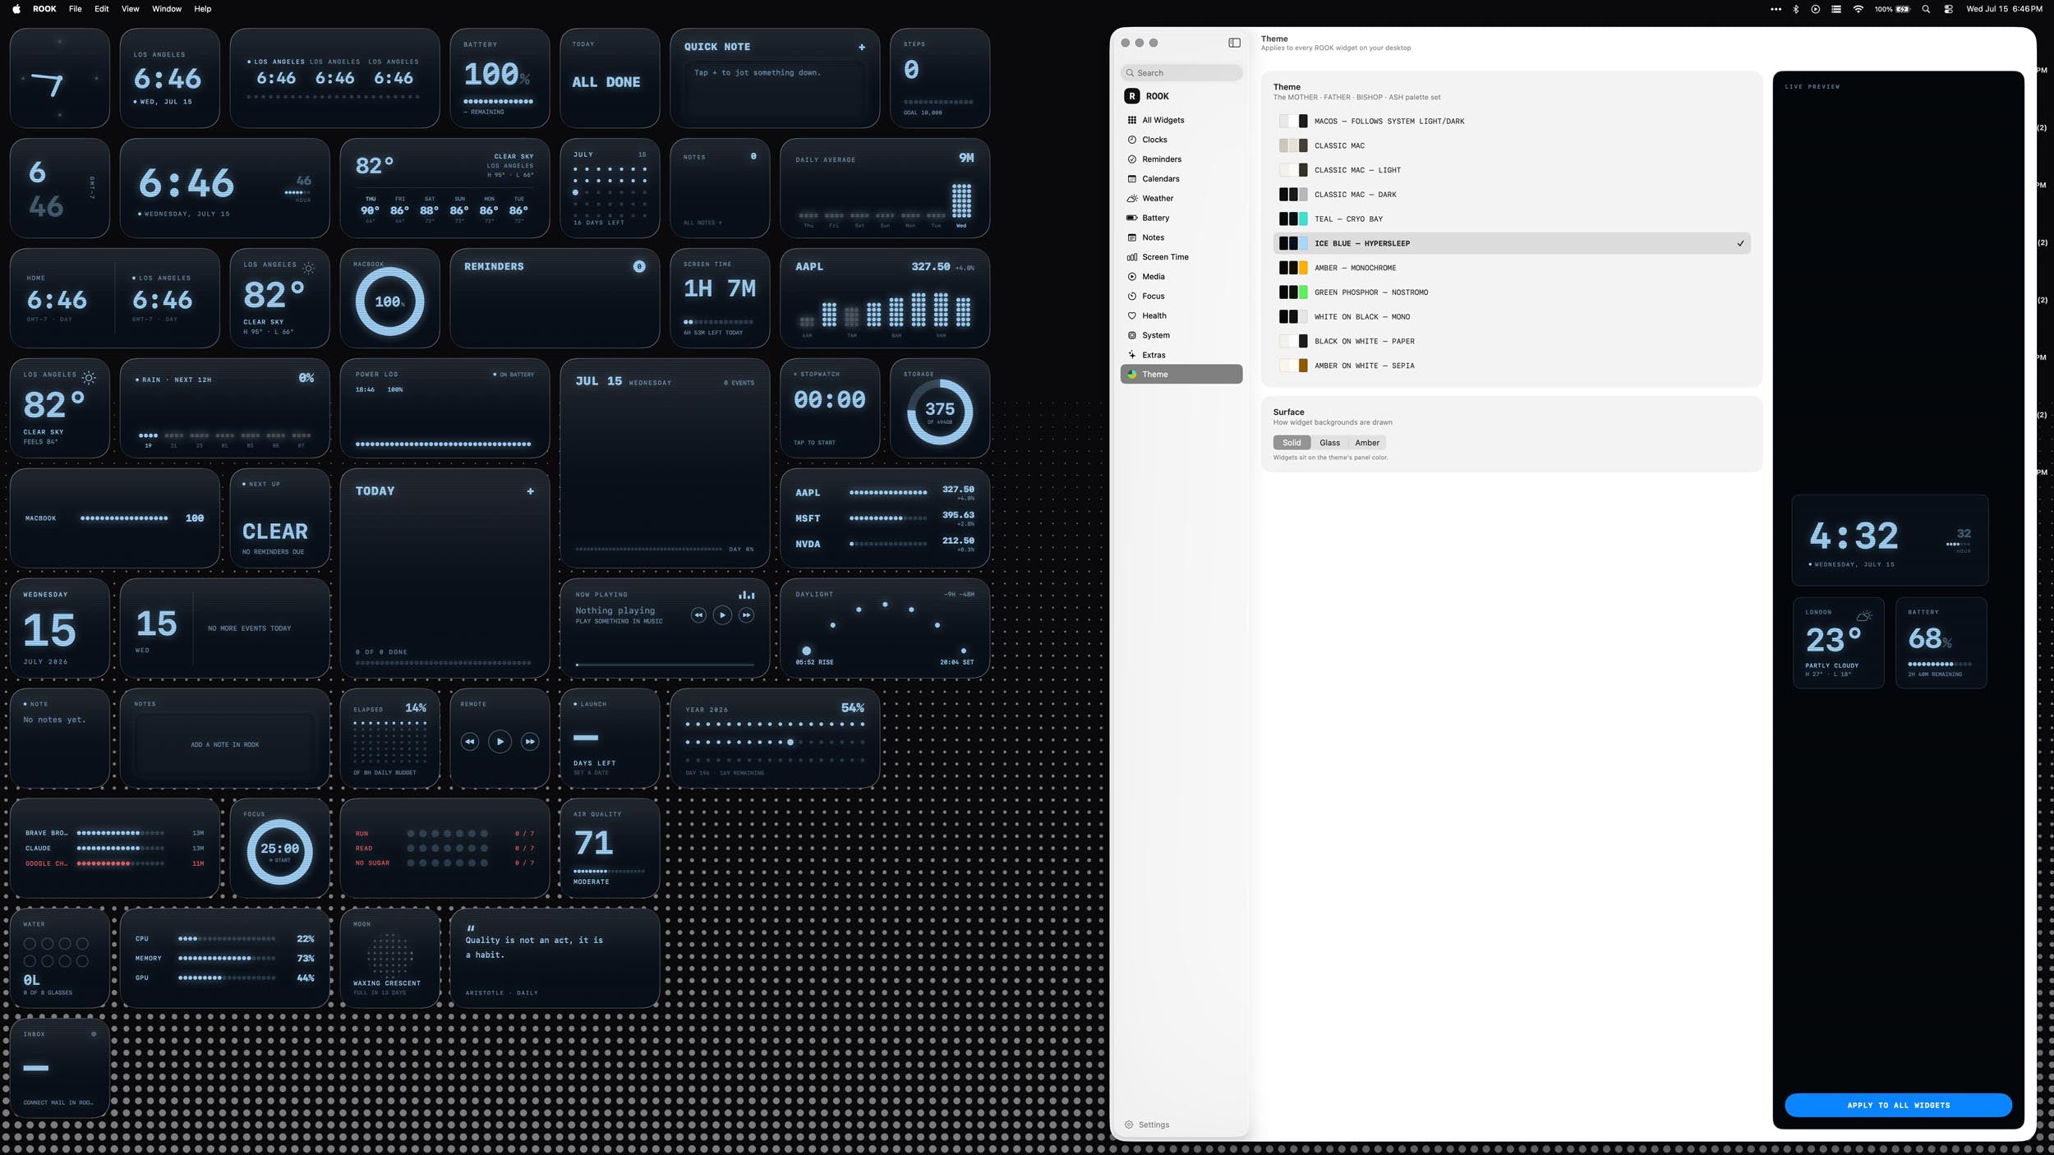Open All Widgets in the sidebar
Image resolution: width=2054 pixels, height=1155 pixels.
[1181, 120]
